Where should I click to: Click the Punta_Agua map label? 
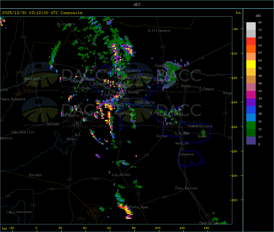tap(139, 207)
